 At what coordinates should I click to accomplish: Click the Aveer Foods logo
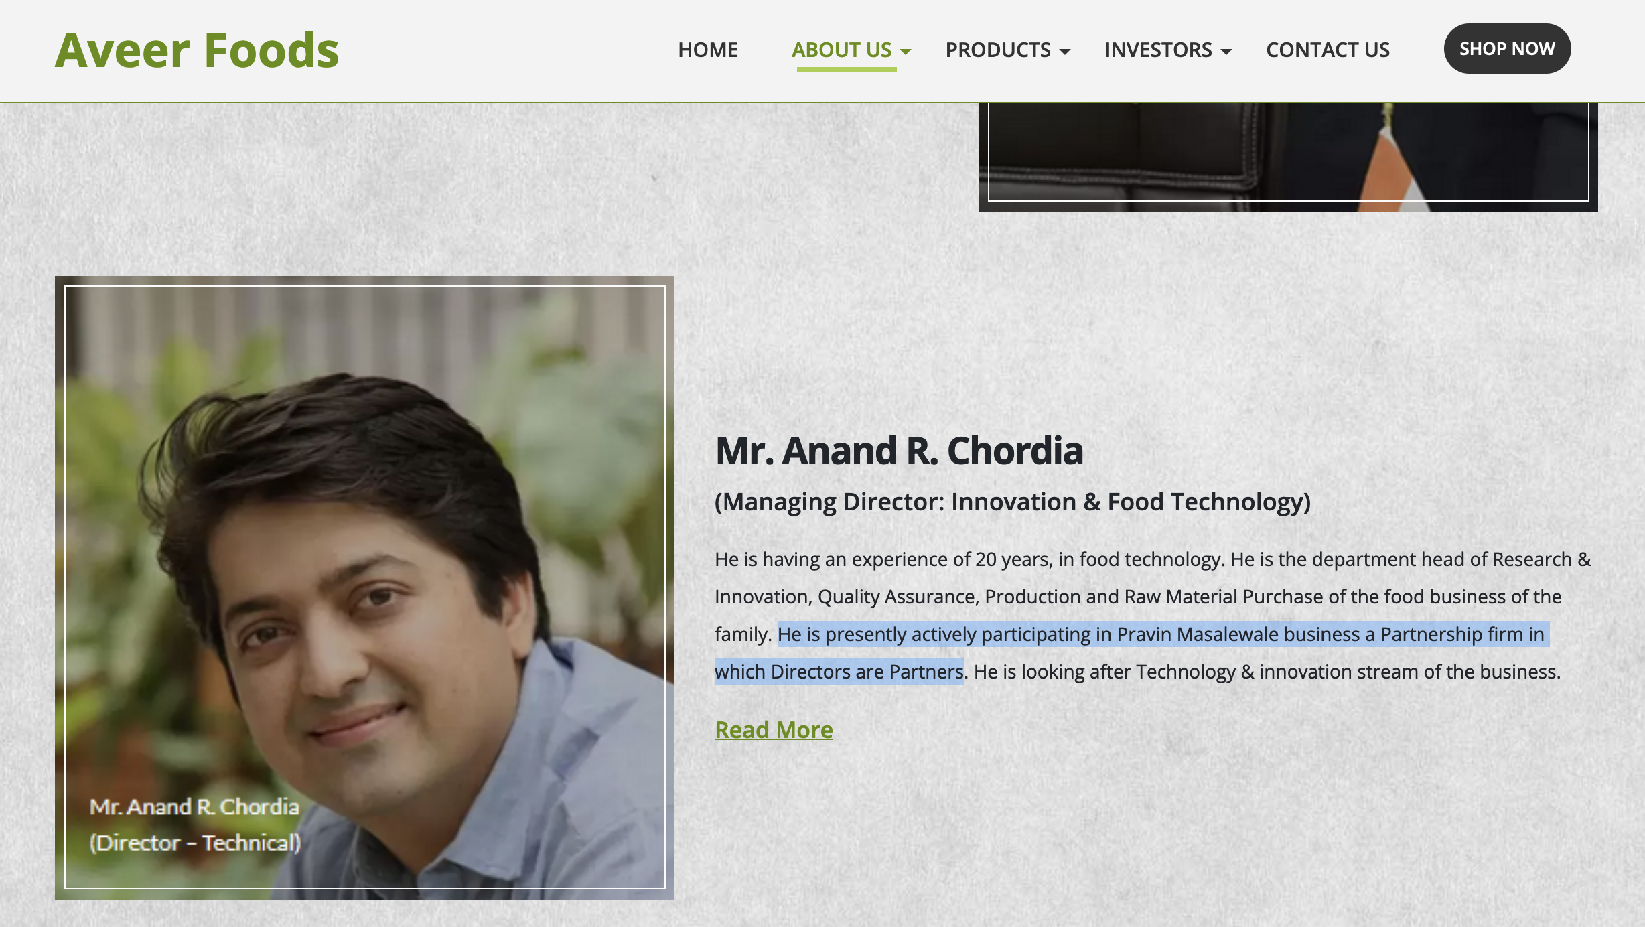tap(197, 50)
